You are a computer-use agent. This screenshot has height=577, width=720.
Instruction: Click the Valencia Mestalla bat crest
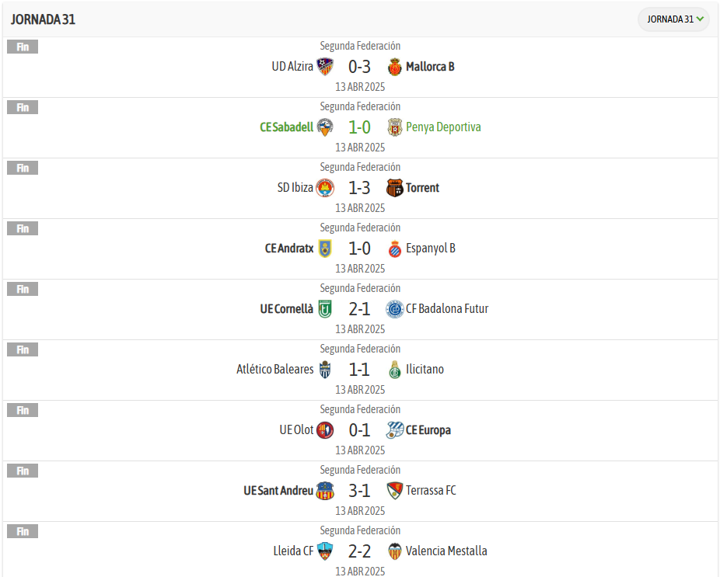[x=395, y=551]
